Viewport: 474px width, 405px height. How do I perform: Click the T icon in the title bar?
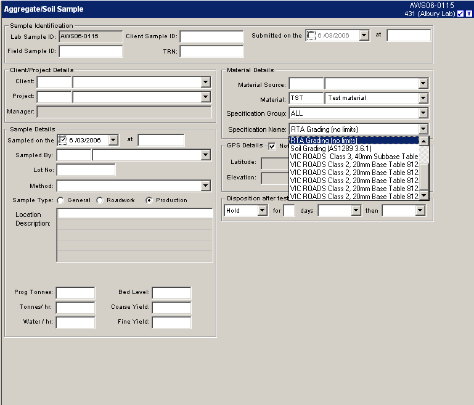tap(469, 14)
